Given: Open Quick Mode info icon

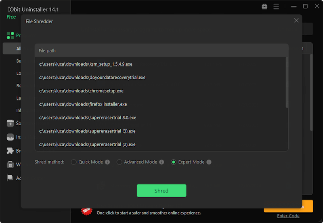Looking at the screenshot, I should [x=107, y=162].
